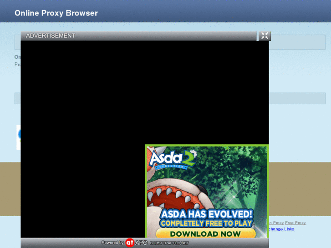Click the COMPLETELY FREE TO PLAY text
Screen dimensions: 331x248
206,223
